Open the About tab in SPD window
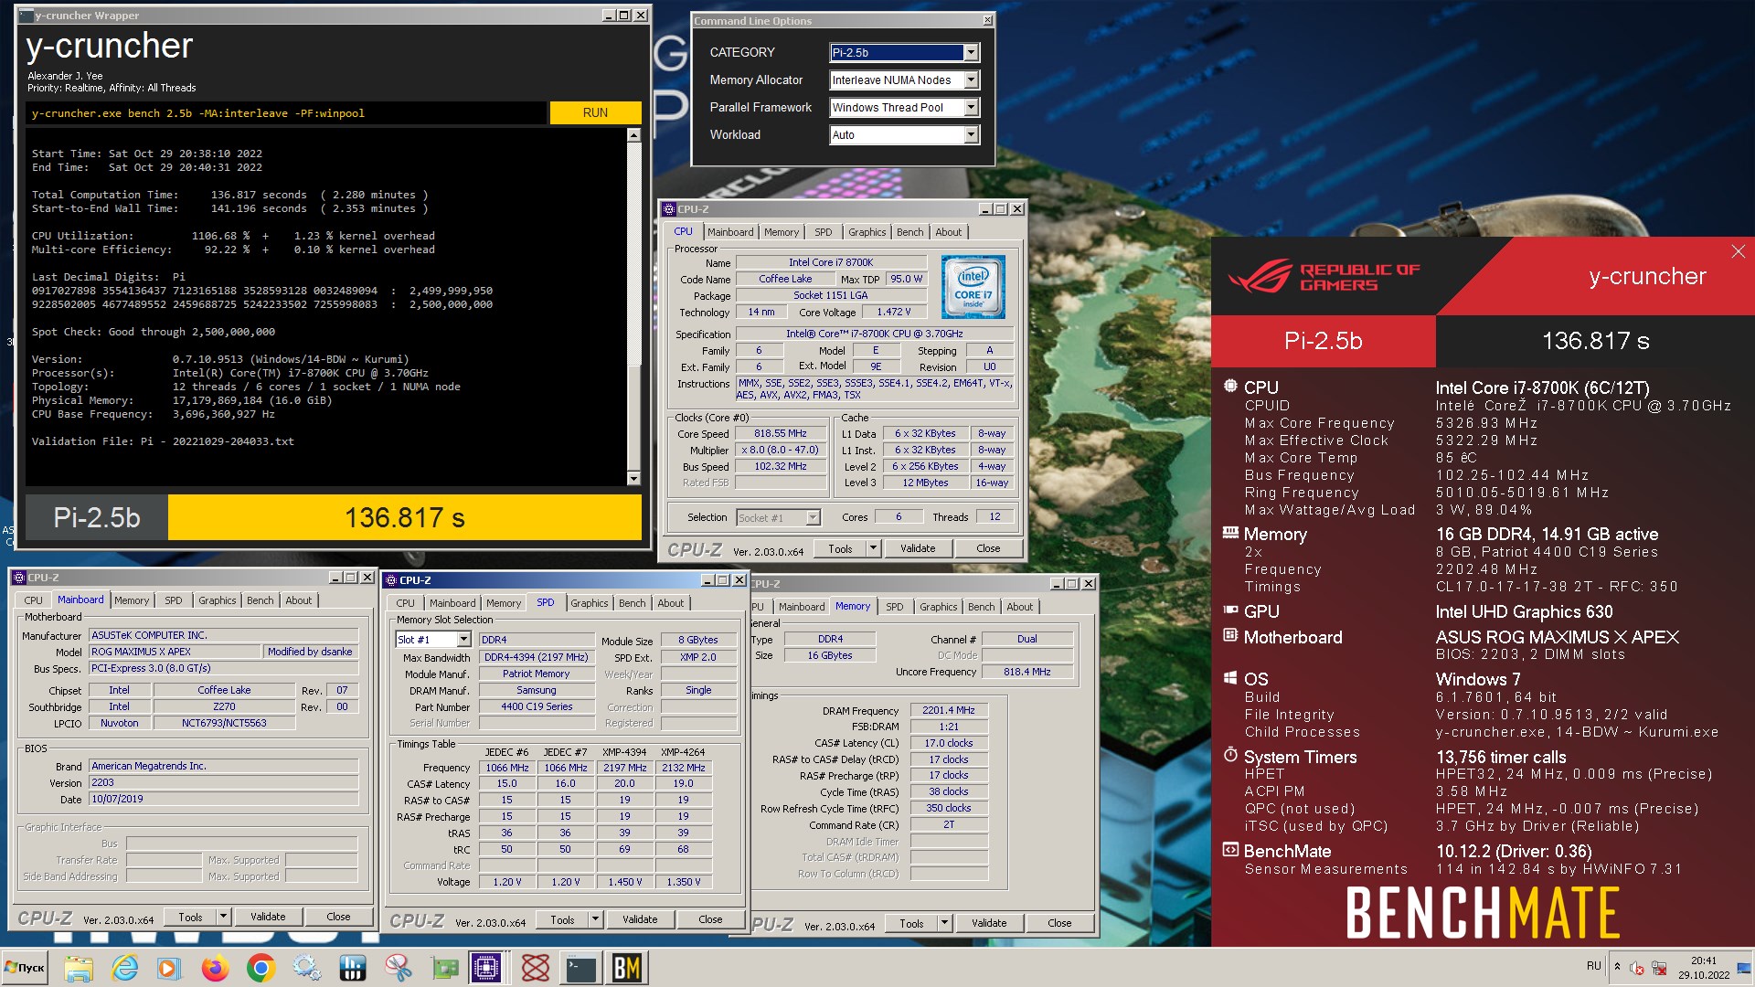 click(670, 603)
